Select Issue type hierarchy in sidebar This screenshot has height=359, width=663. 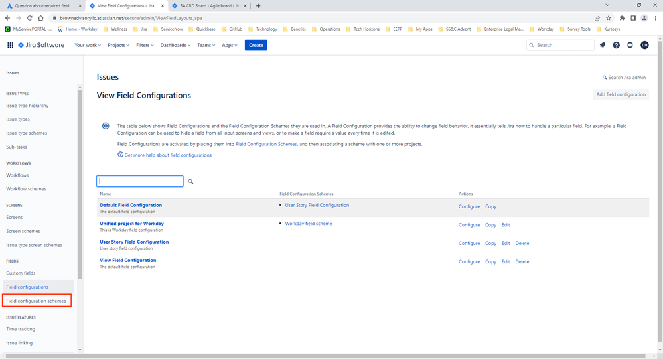click(x=27, y=106)
